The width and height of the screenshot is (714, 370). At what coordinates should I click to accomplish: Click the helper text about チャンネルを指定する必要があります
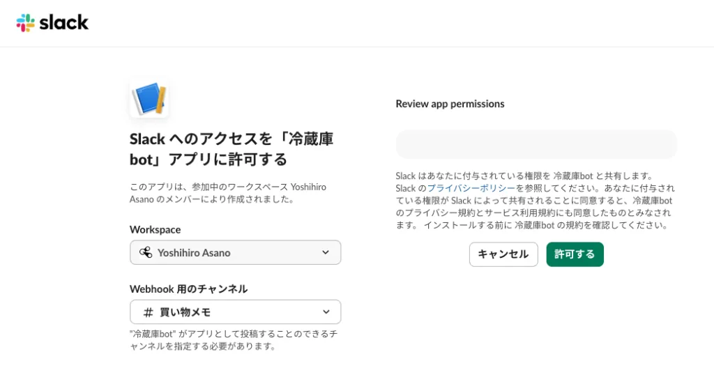(x=234, y=340)
